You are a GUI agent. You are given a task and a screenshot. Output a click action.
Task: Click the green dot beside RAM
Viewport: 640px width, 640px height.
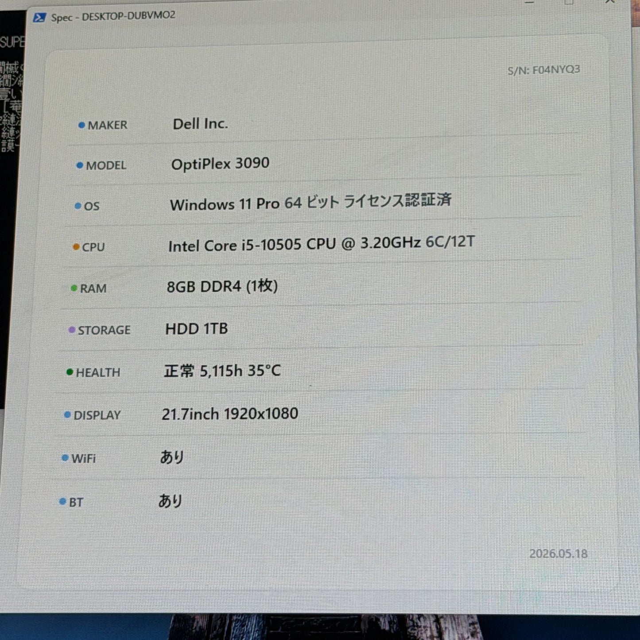click(74, 288)
